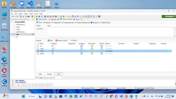Collapse the Laragon.MySQL tree node
Viewport: 176px width, 99px height.
click(x=11, y=22)
